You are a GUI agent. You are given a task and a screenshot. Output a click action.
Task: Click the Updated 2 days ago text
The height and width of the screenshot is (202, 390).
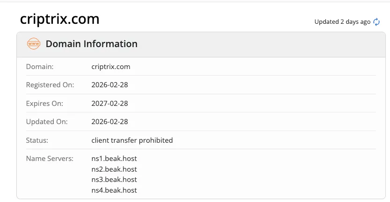(342, 22)
